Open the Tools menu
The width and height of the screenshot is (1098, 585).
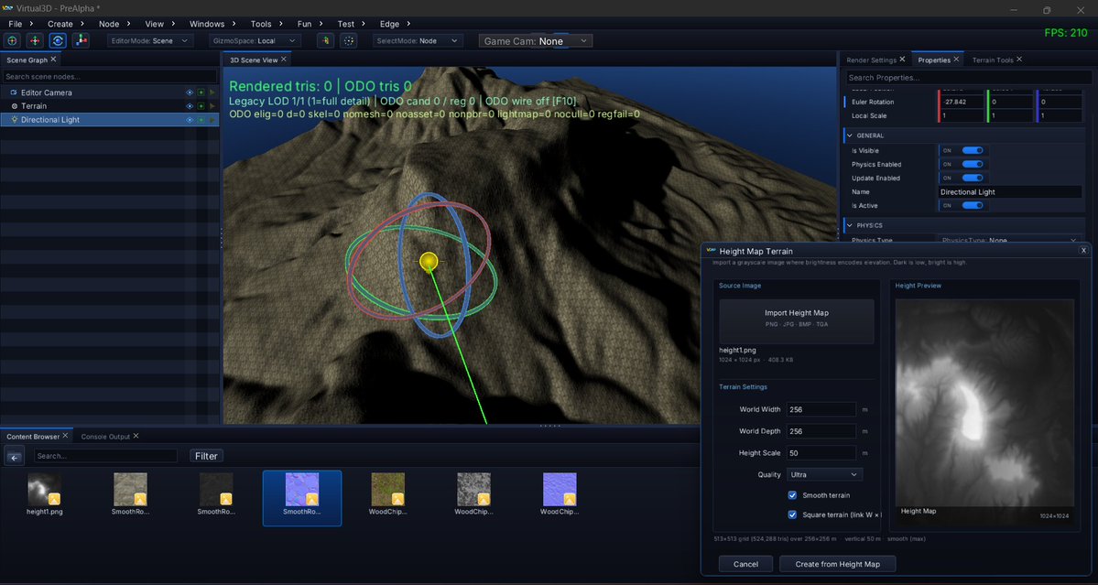pyautogui.click(x=261, y=24)
